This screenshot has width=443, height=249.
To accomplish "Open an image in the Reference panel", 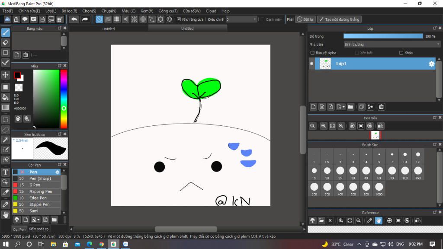I will [321, 220].
